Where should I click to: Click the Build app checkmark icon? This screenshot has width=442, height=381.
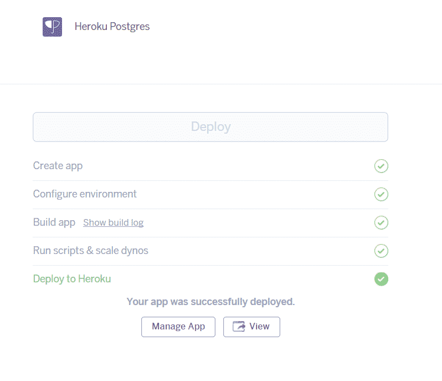click(x=381, y=222)
